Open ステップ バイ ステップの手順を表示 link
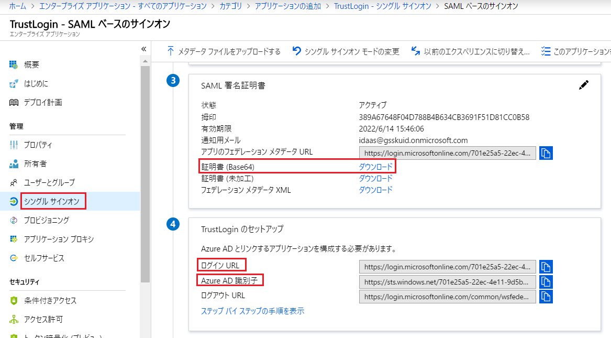Image resolution: width=611 pixels, height=338 pixels. click(252, 311)
